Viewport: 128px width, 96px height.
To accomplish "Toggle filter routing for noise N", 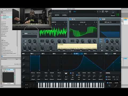I will [101, 45].
